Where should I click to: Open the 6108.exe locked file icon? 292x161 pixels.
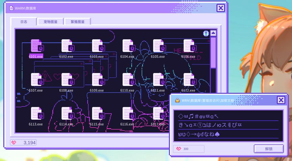(68, 79)
